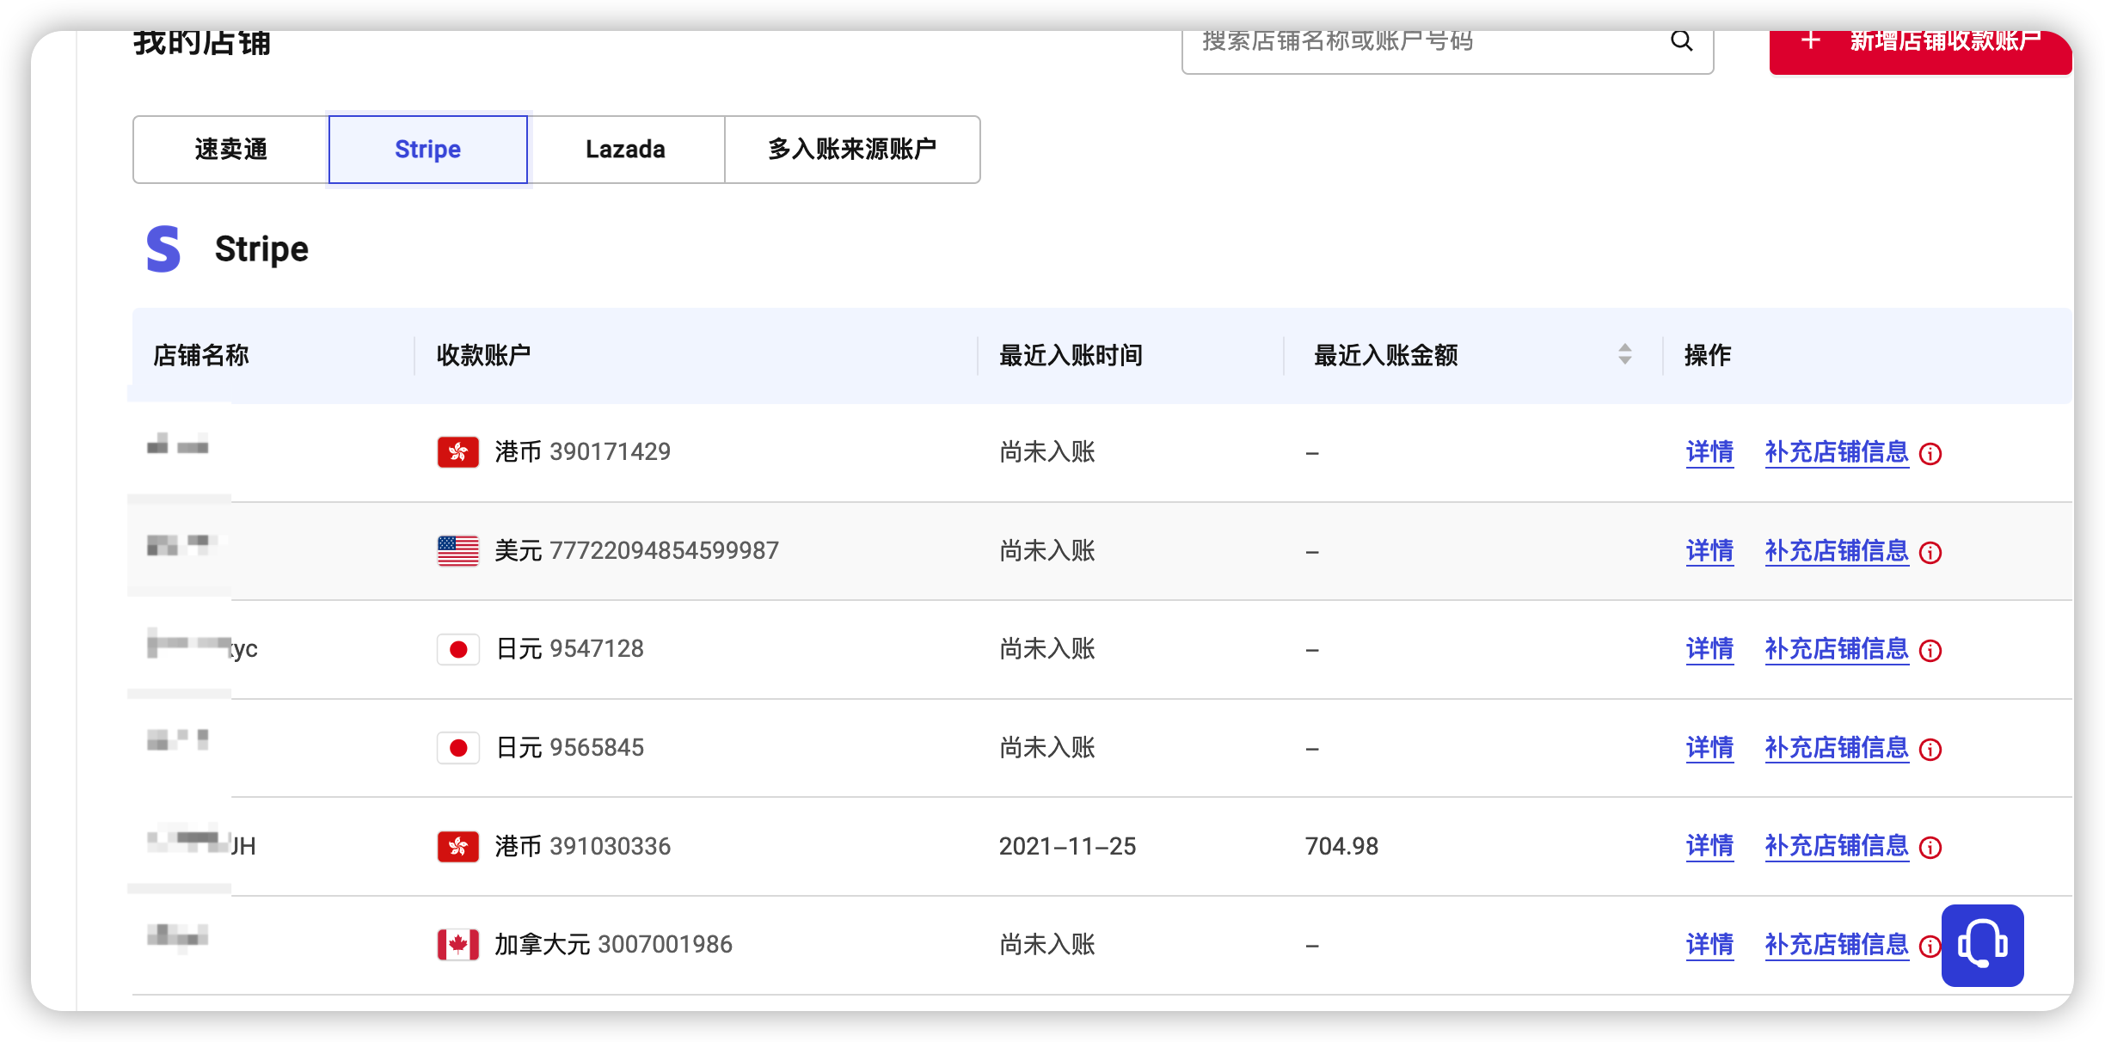This screenshot has width=2105, height=1042.
Task: Click the info icon on 港币 391030336 row
Action: click(x=1930, y=848)
